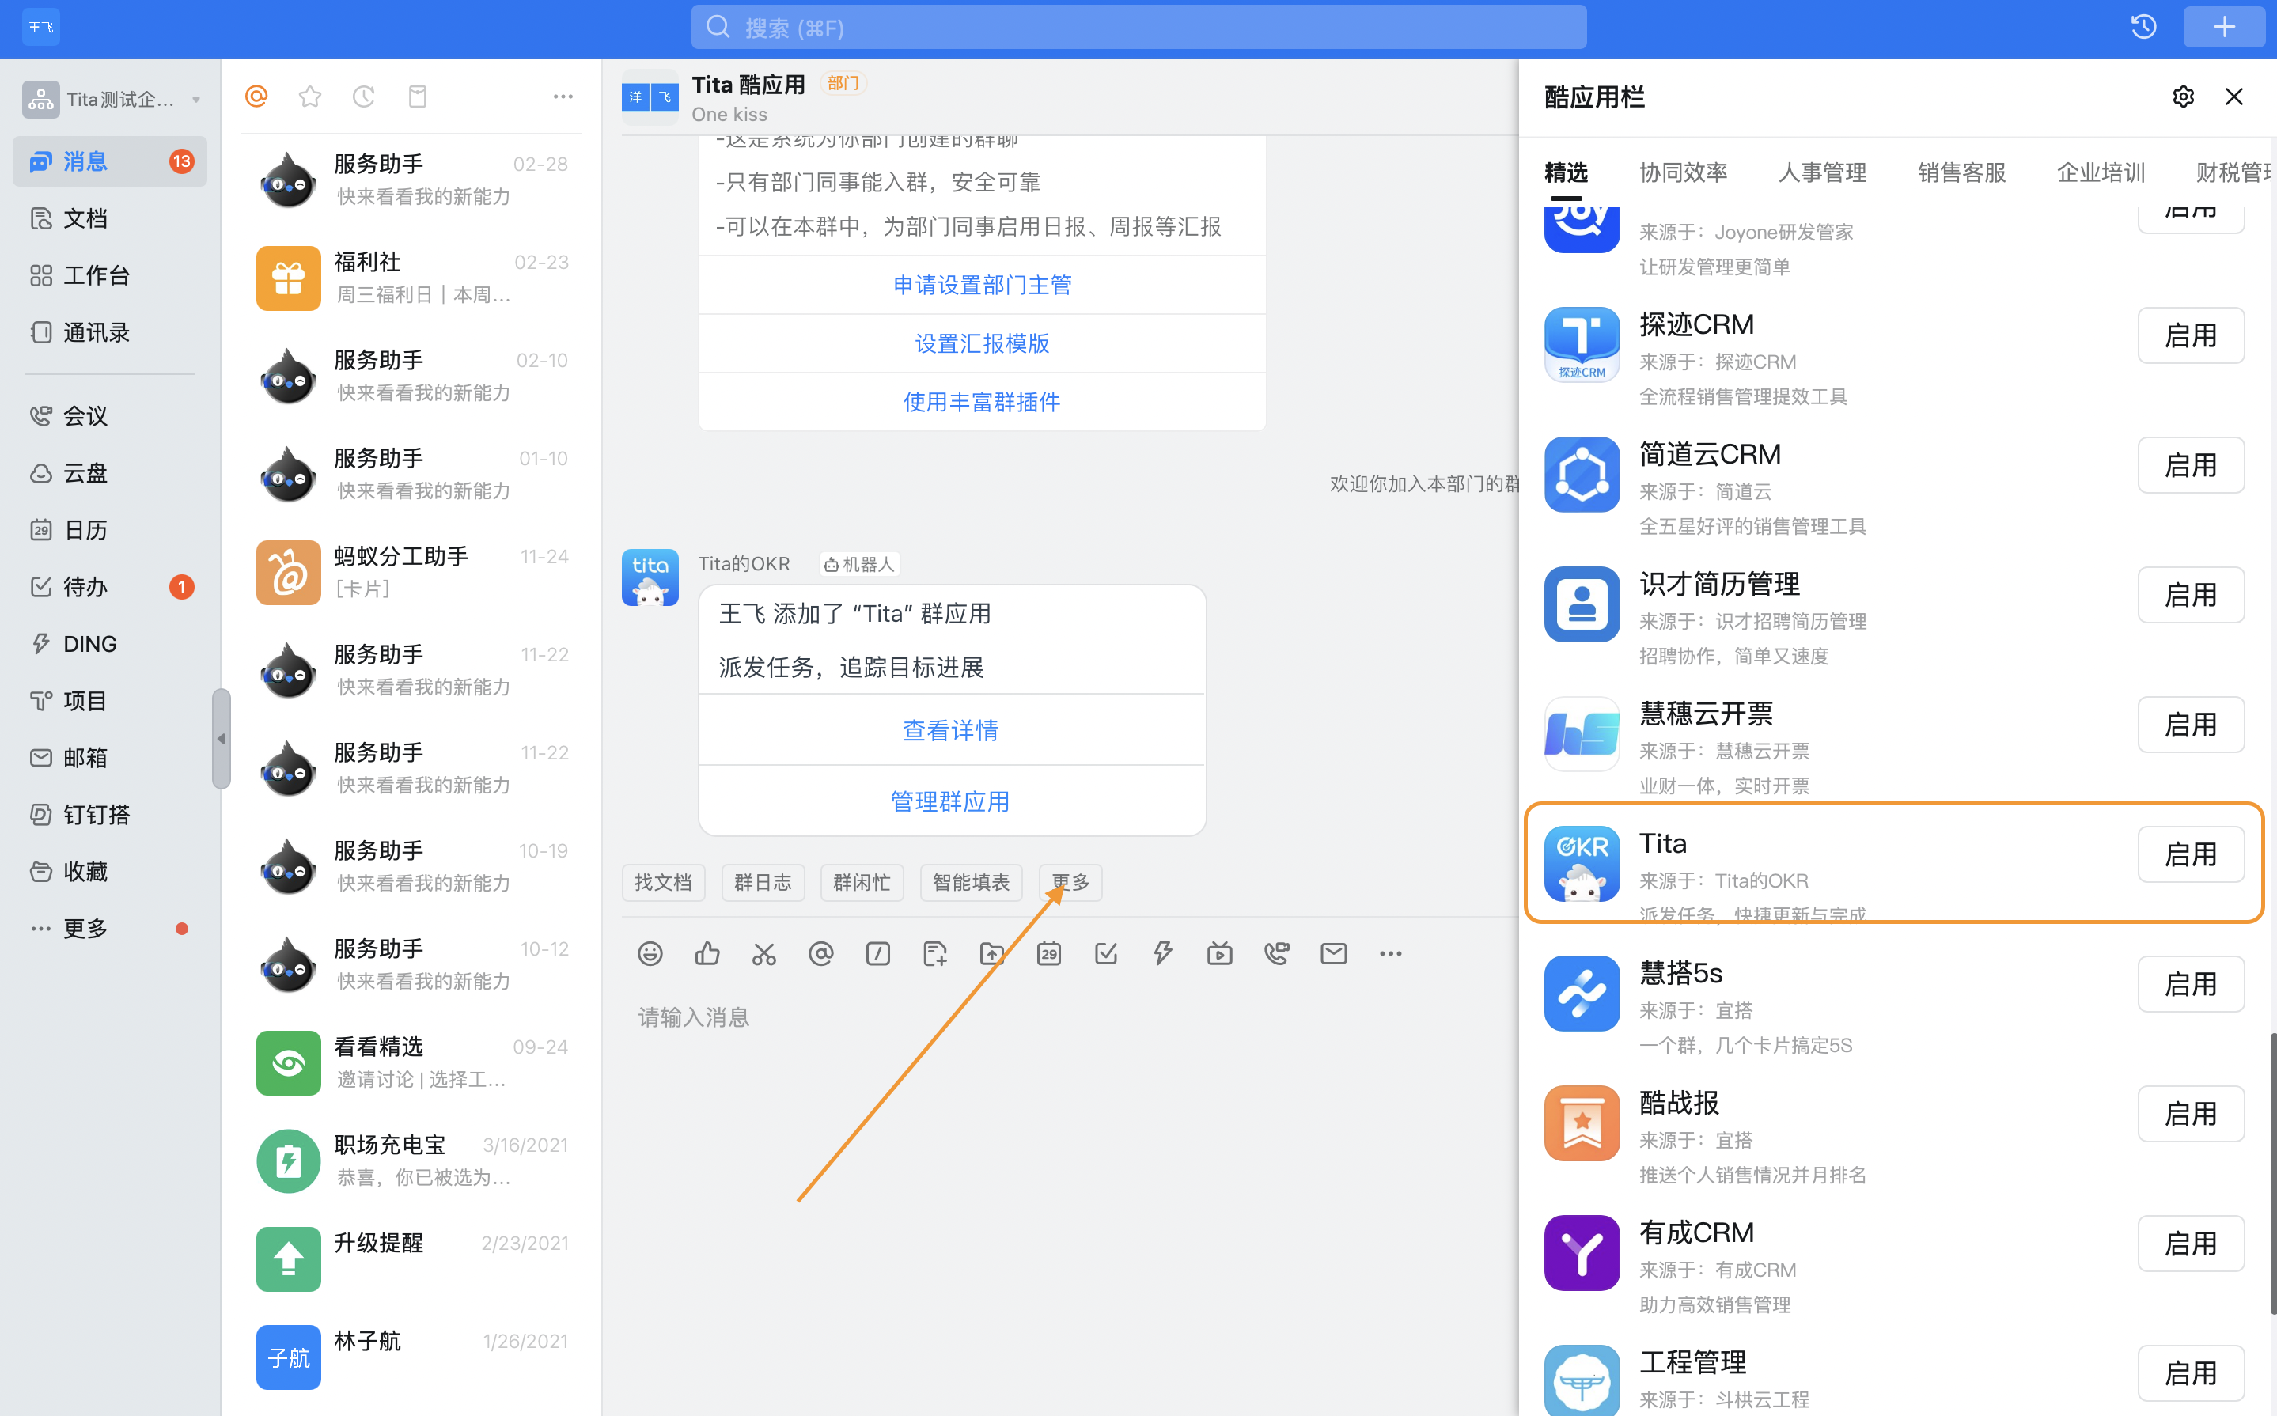Focus the search field at top
2277x1416 pixels.
pyautogui.click(x=1138, y=27)
